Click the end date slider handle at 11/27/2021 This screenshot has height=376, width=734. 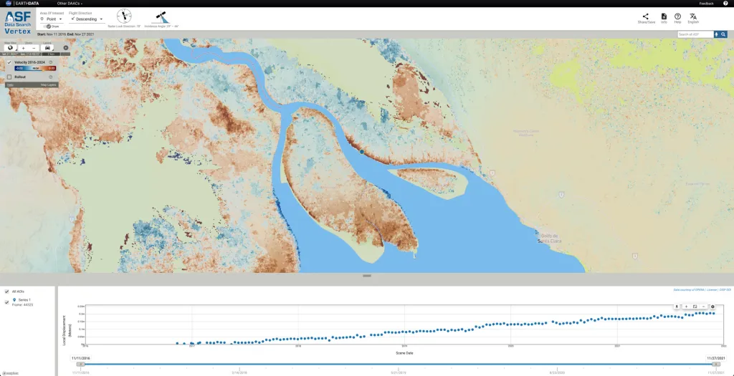click(715, 364)
